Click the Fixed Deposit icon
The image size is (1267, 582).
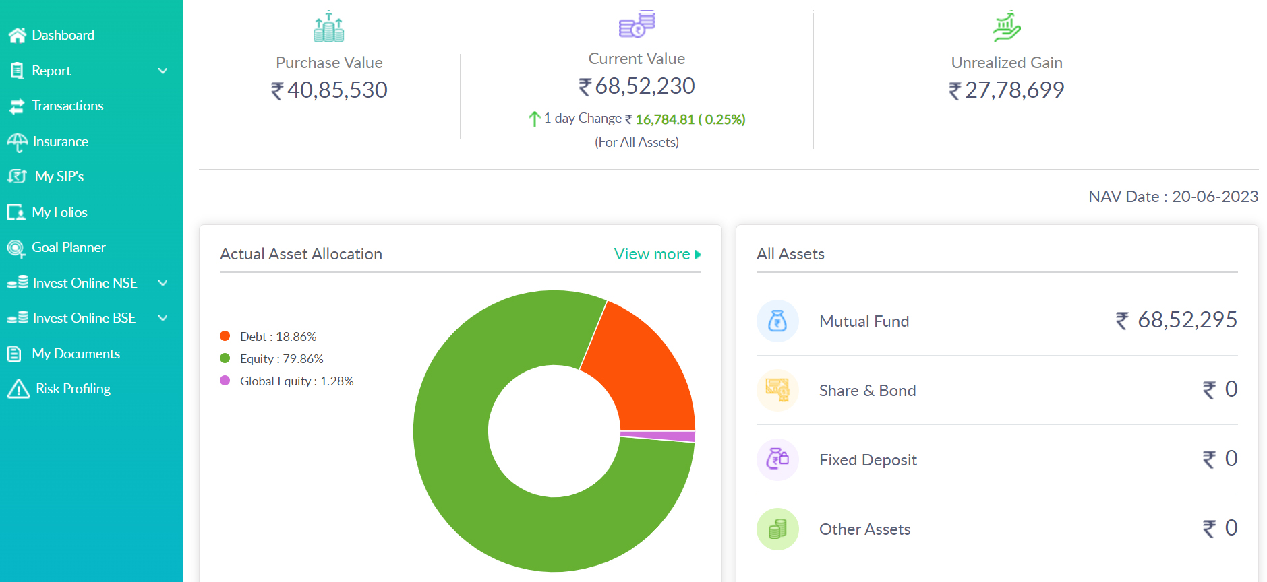tap(777, 459)
